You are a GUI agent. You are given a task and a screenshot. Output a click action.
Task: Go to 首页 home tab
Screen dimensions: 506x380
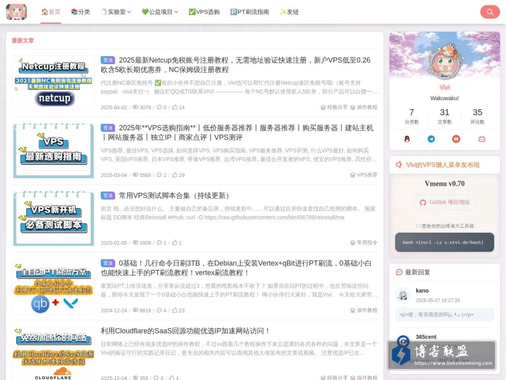51,12
